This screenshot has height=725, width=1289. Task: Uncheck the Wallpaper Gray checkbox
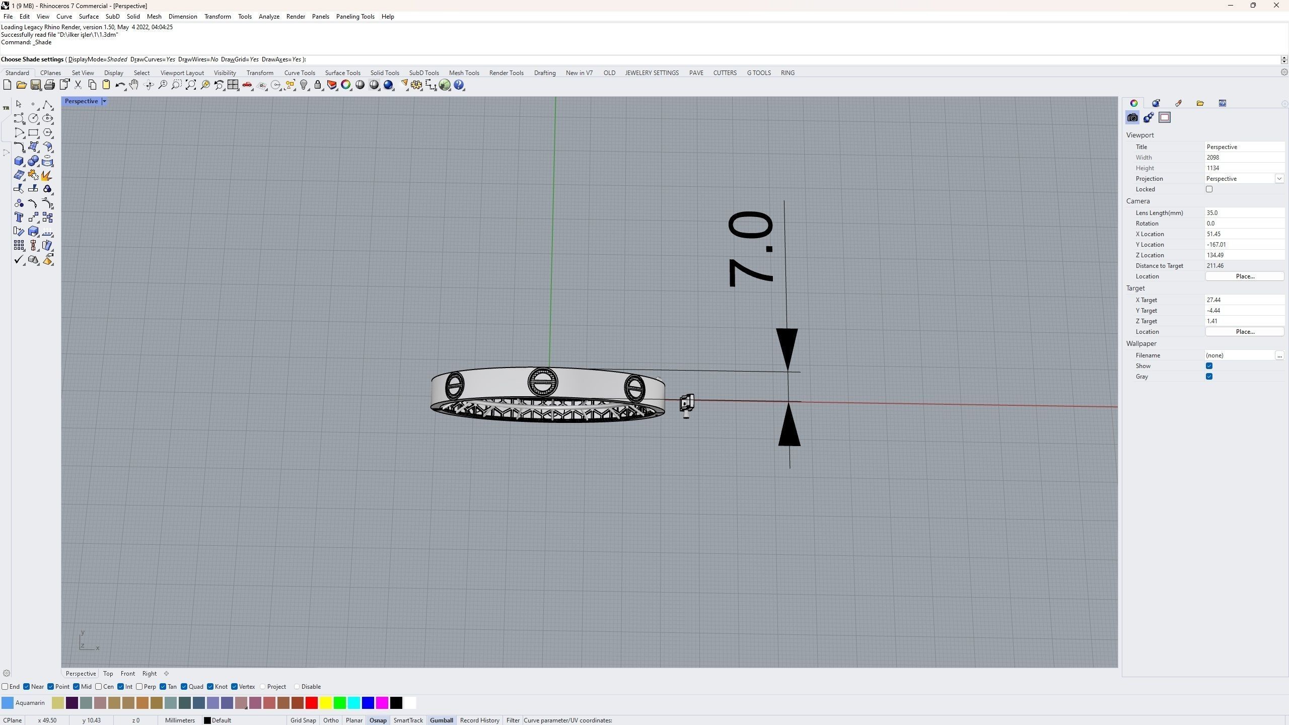(x=1209, y=377)
